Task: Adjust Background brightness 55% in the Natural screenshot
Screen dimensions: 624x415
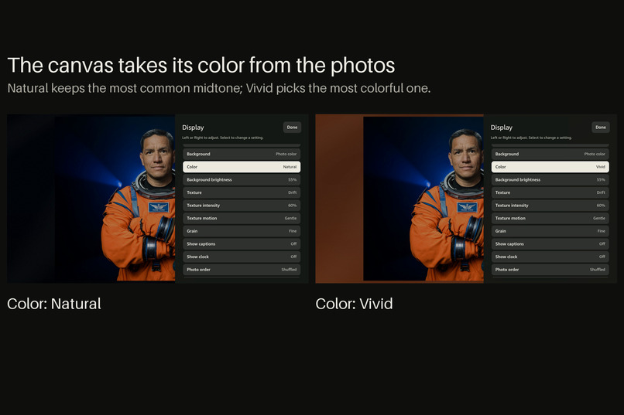Action: (242, 179)
